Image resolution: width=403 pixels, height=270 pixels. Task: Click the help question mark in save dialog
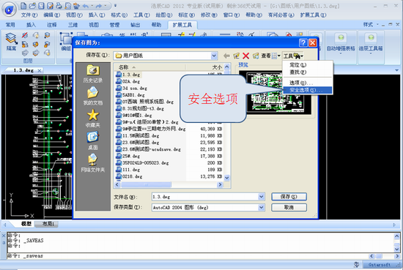coord(303,42)
